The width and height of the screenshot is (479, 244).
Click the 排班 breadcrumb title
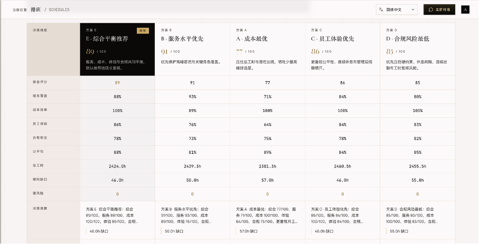coord(36,9)
